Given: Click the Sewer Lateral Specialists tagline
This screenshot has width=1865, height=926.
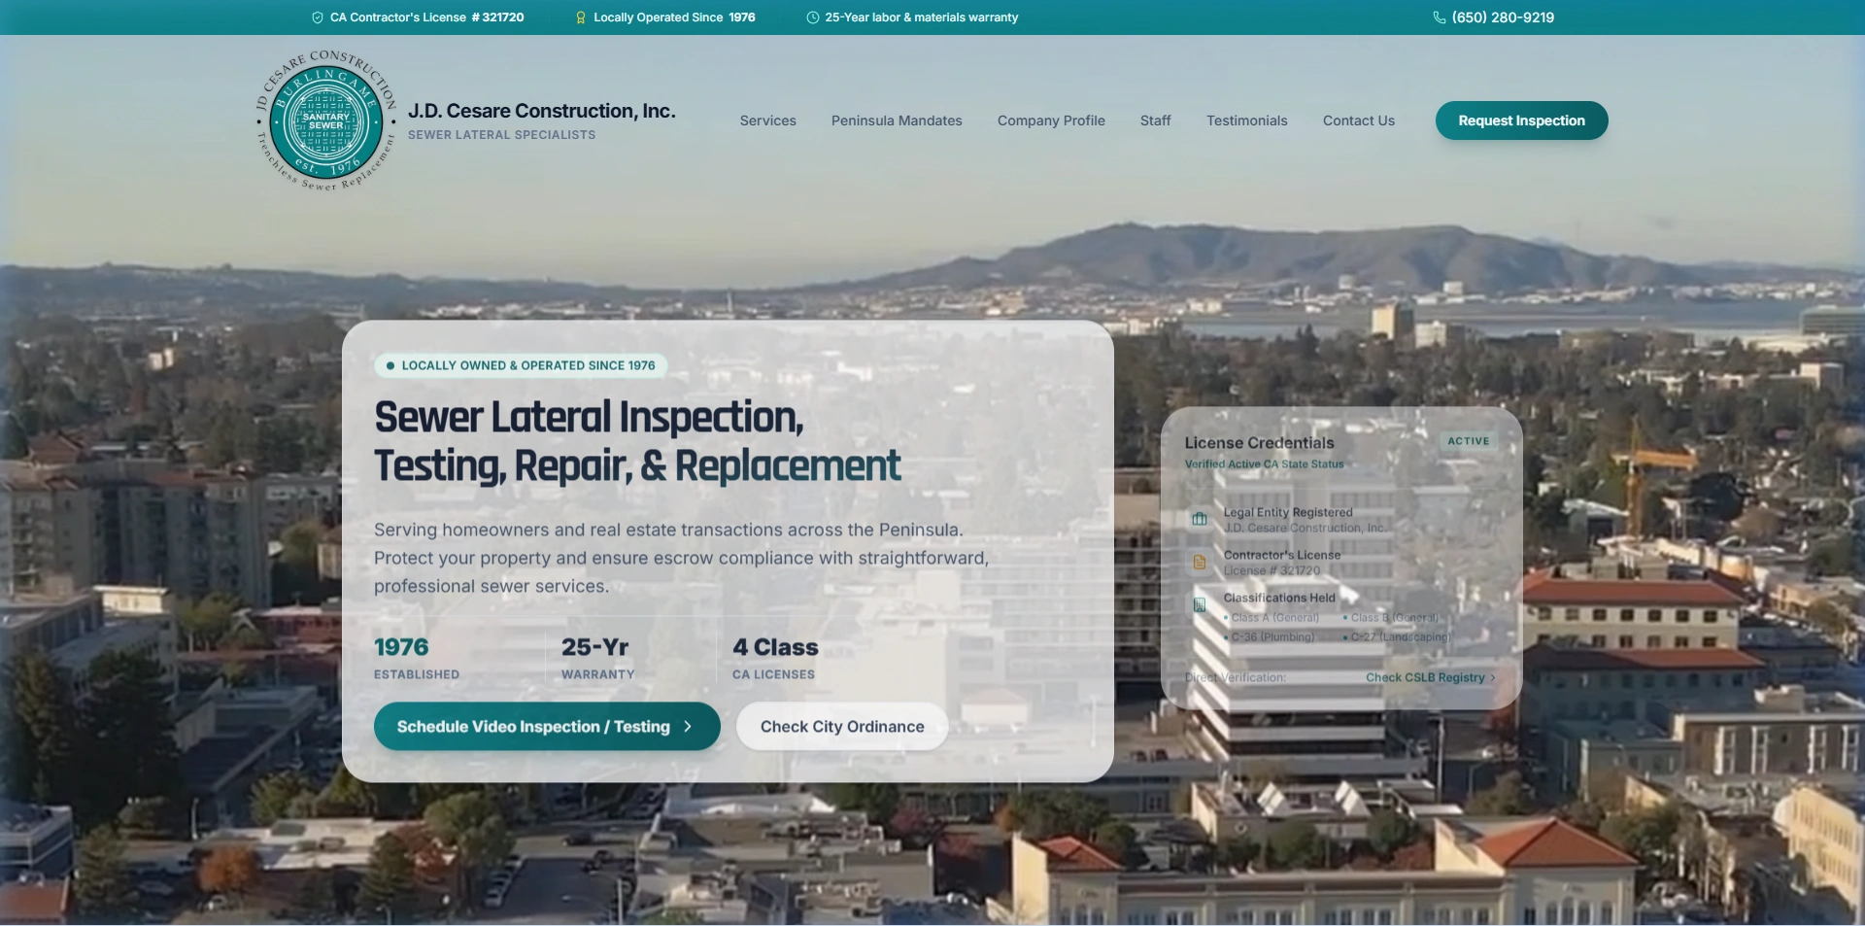Looking at the screenshot, I should [502, 135].
